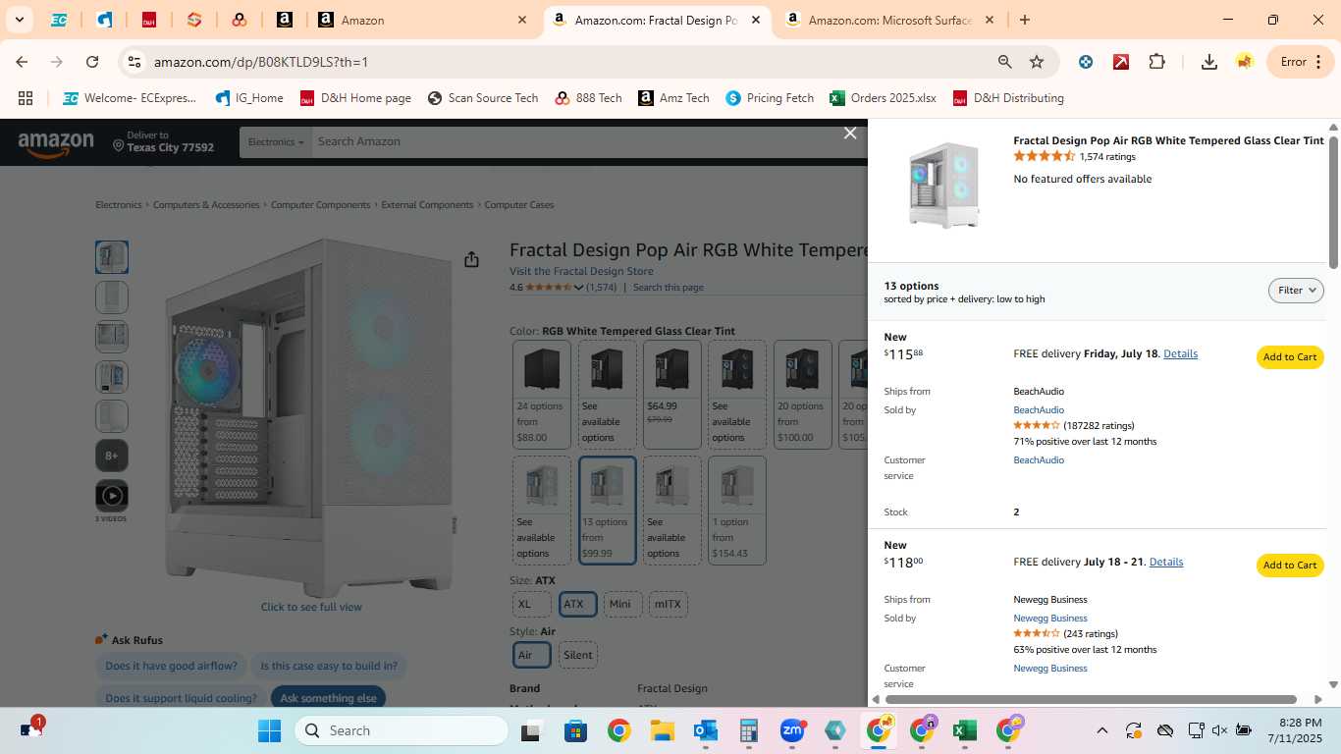This screenshot has width=1341, height=754.
Task: Click the Search Amazon input field
Action: pyautogui.click(x=589, y=142)
